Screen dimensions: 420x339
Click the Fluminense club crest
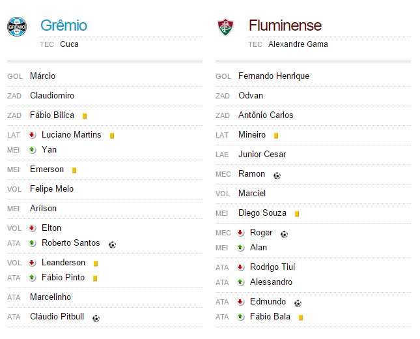(225, 27)
